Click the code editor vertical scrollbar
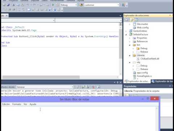The image size is (174, 131). pos(120,44)
